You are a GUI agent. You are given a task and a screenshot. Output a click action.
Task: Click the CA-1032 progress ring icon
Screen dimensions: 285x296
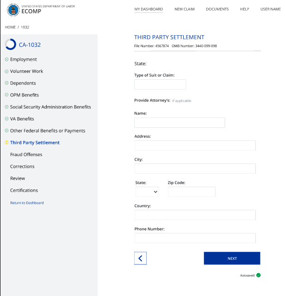point(10,44)
